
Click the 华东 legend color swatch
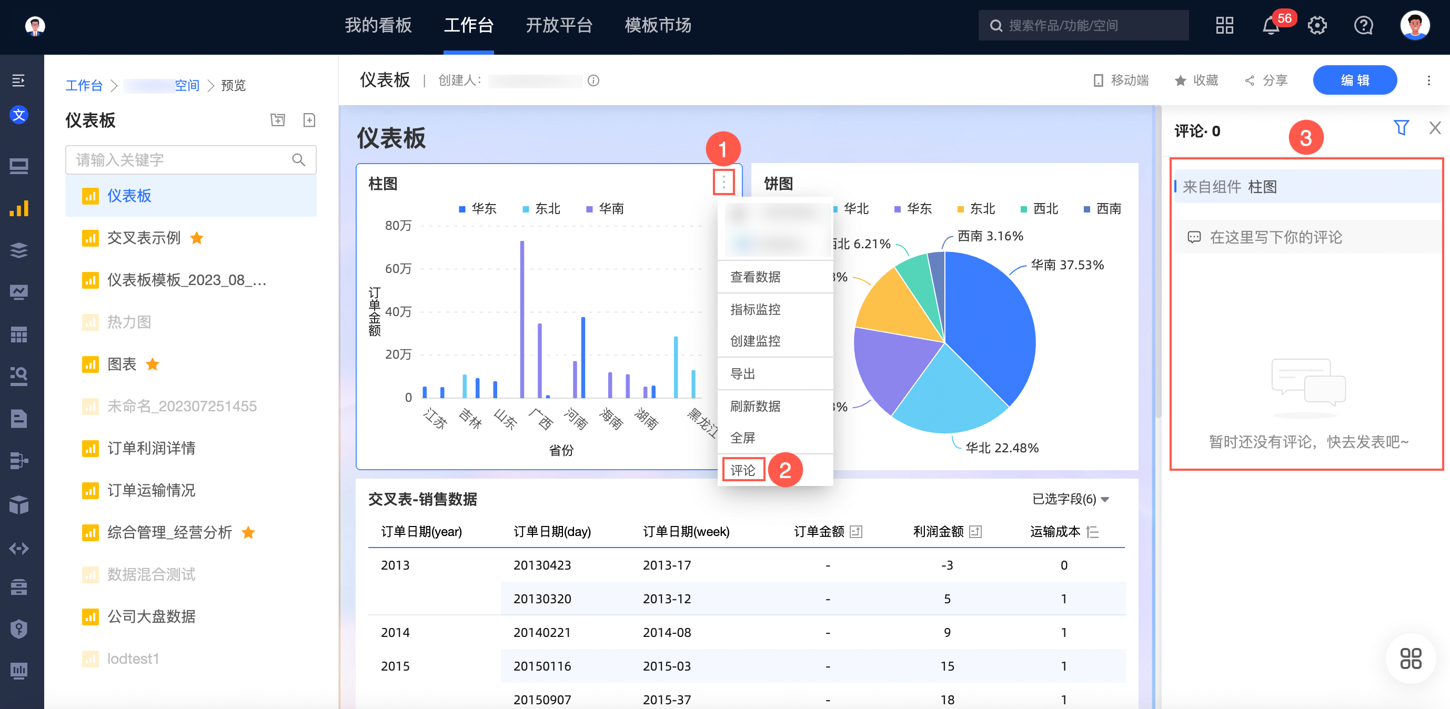[x=461, y=209]
